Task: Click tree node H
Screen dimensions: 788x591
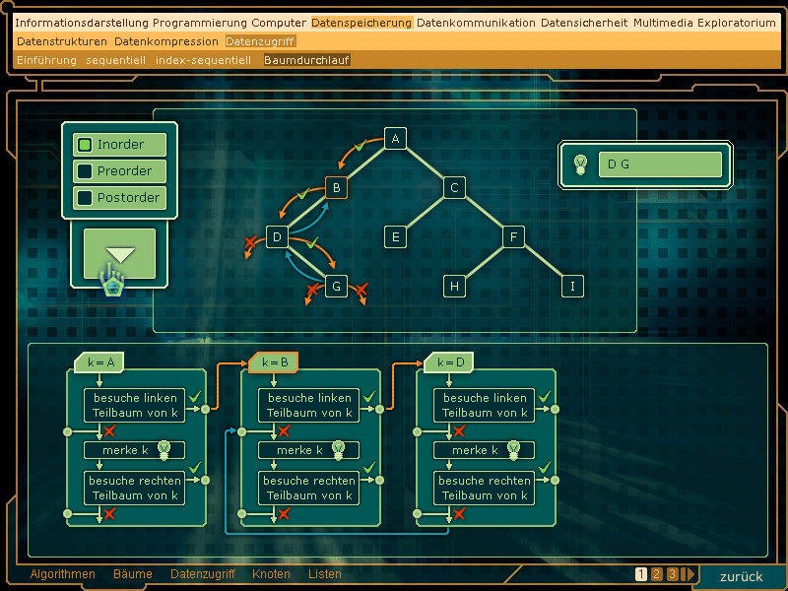Action: coord(454,287)
